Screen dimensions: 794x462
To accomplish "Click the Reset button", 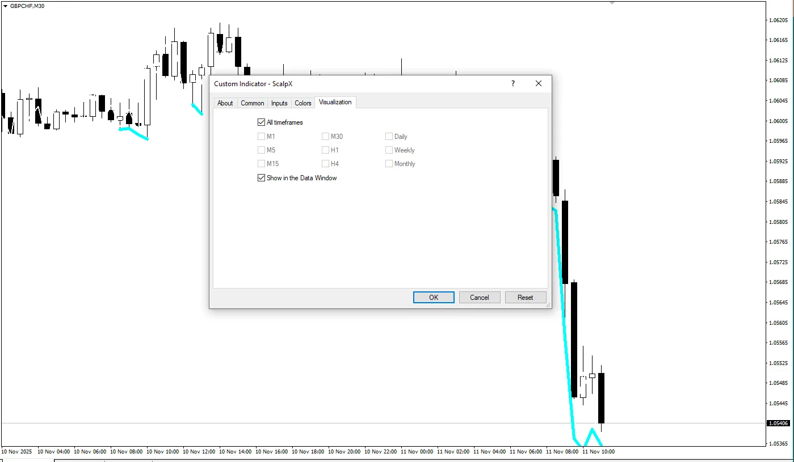I will click(526, 298).
